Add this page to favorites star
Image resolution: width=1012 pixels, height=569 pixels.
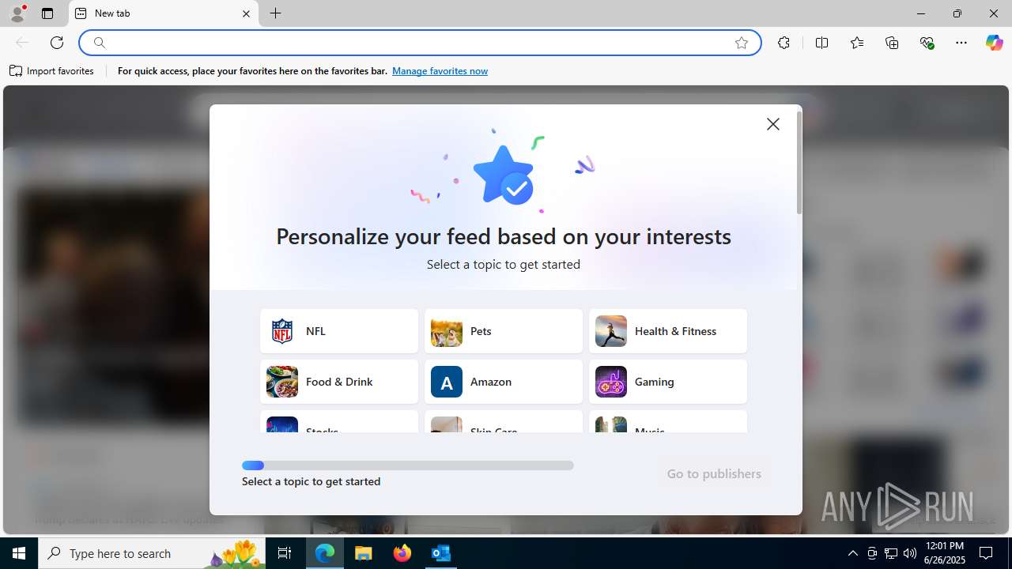(x=742, y=43)
